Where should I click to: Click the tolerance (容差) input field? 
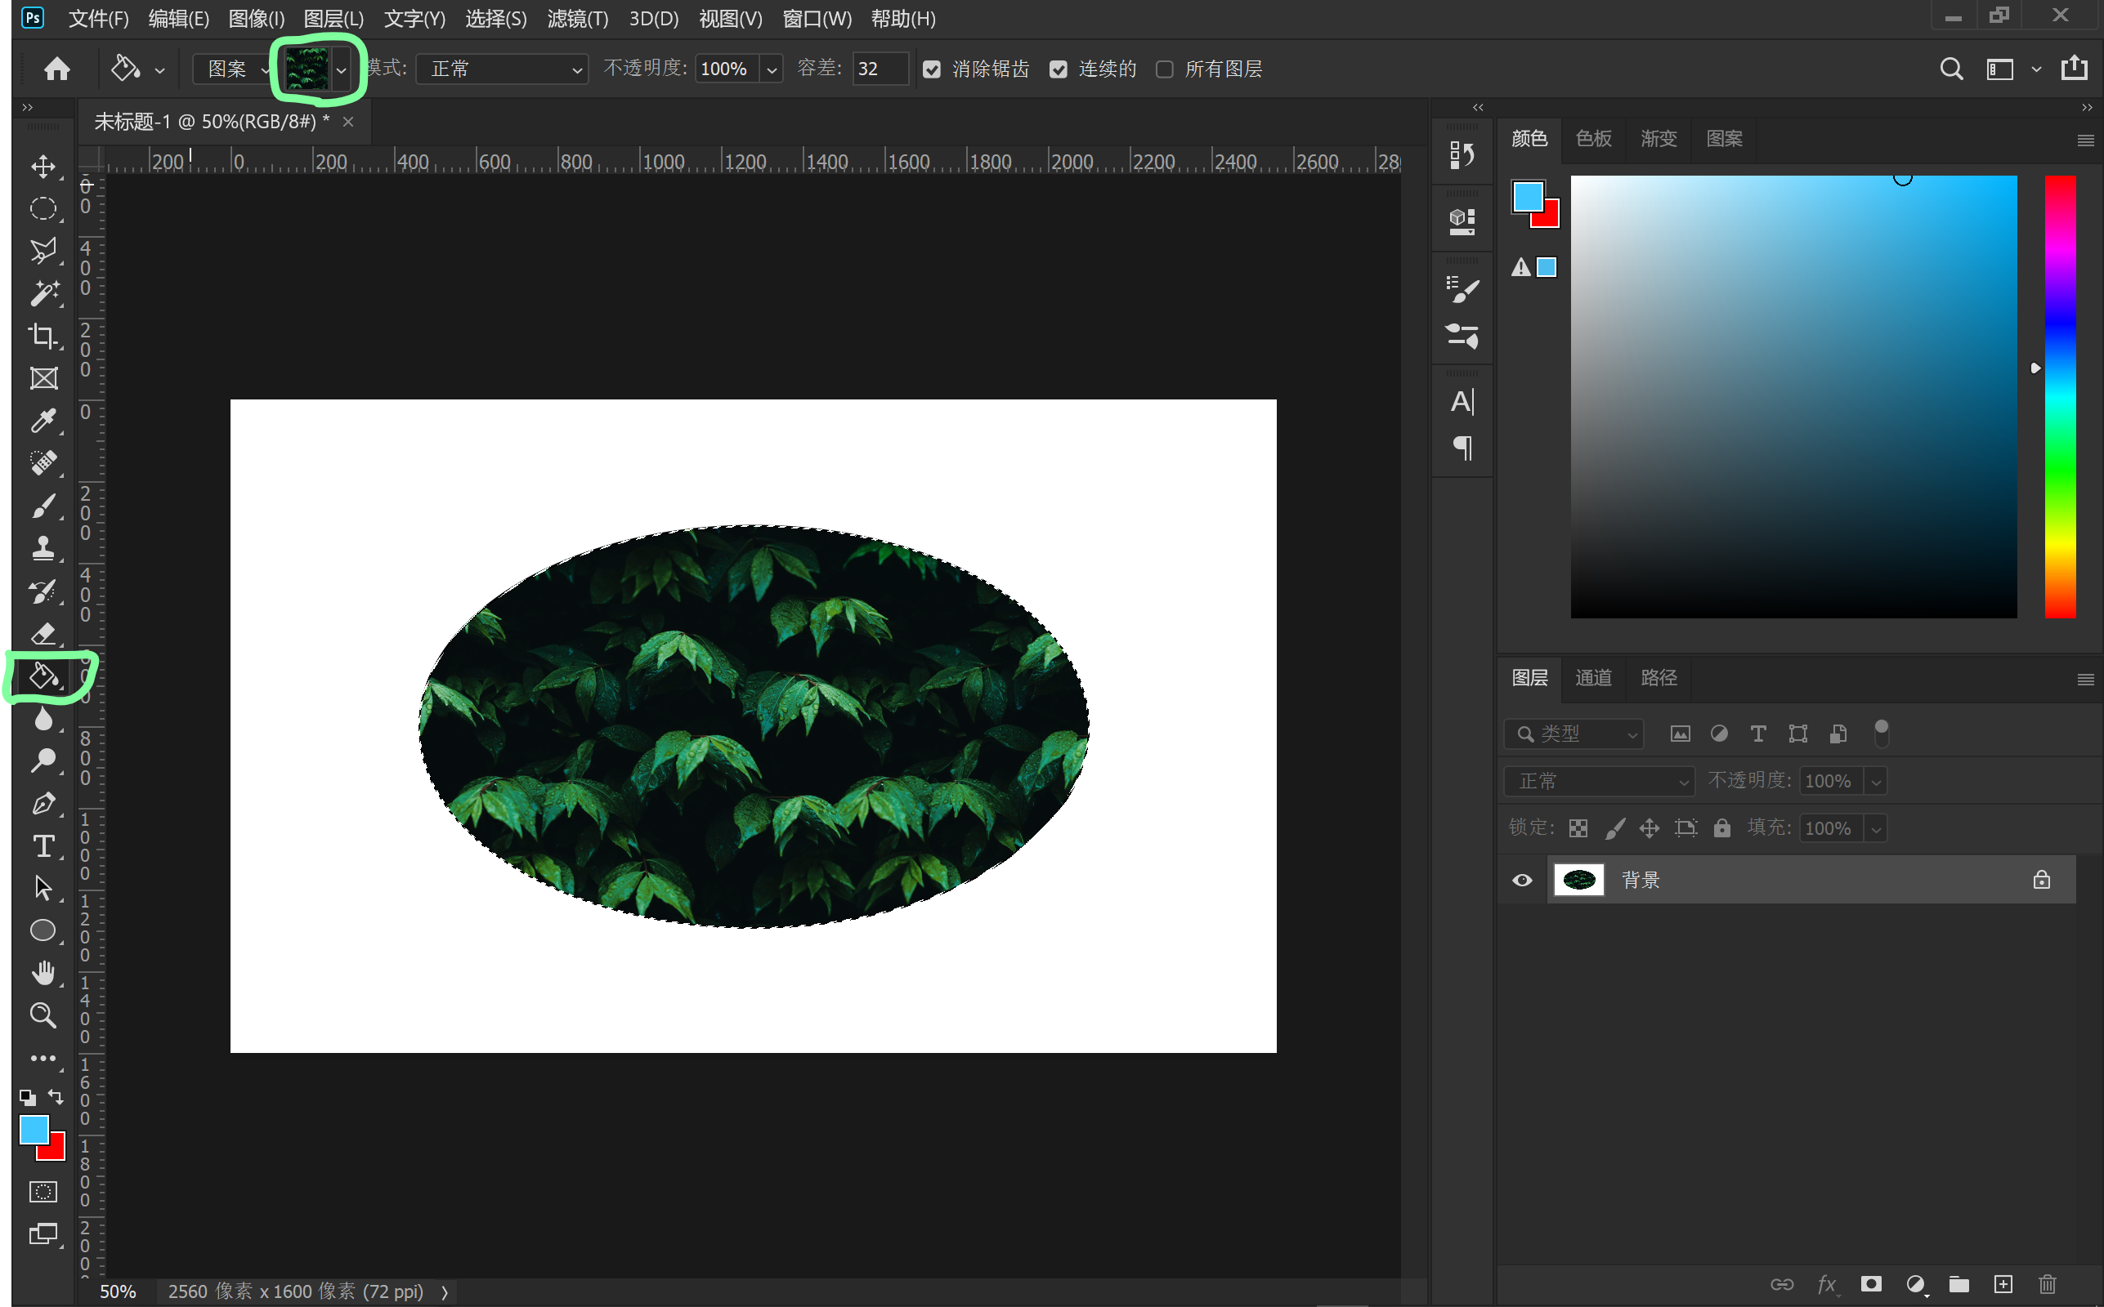tap(880, 69)
